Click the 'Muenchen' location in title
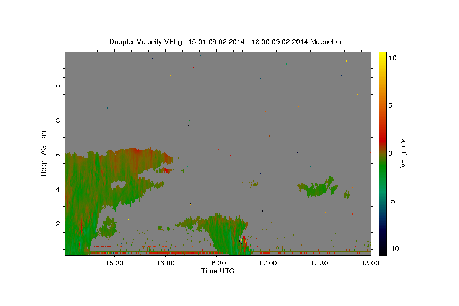The height and width of the screenshot is (306, 459). (327, 42)
